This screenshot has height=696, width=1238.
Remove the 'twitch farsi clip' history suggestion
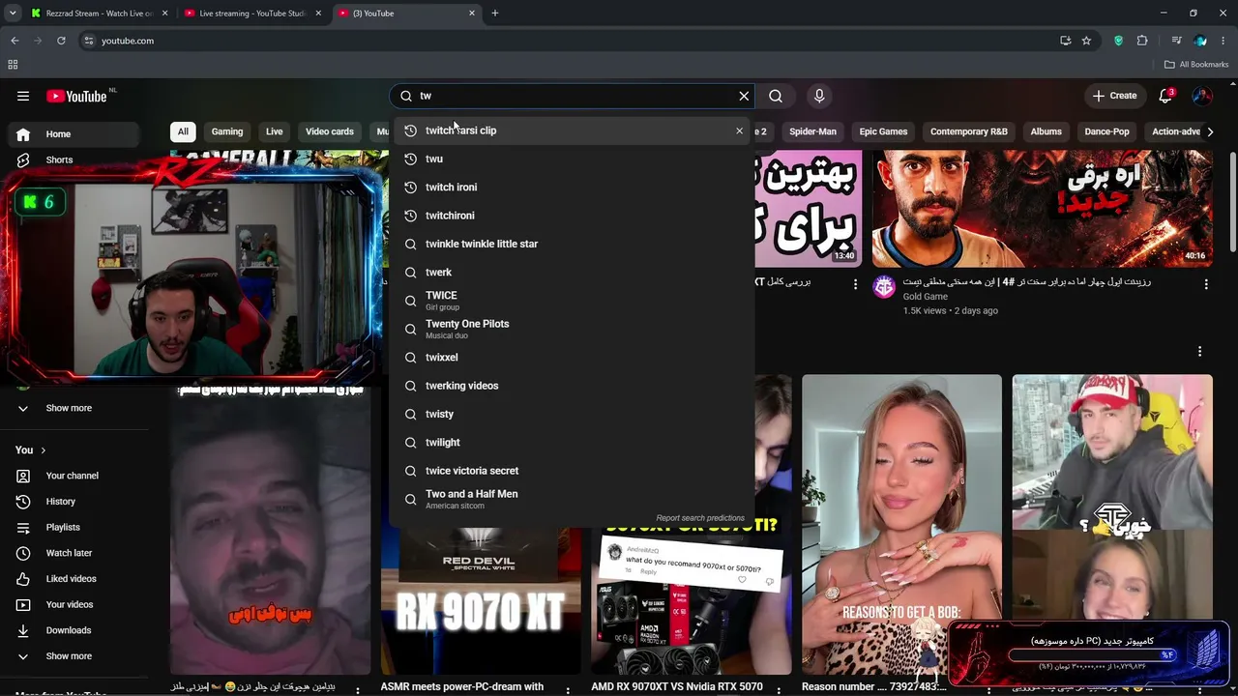coord(740,130)
